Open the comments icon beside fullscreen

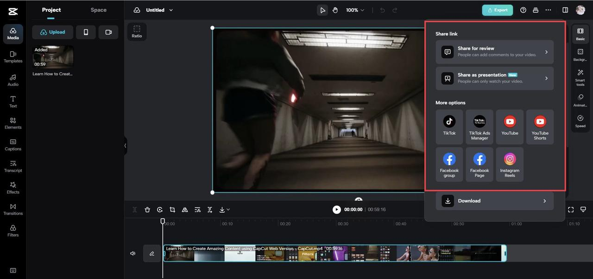(x=583, y=209)
